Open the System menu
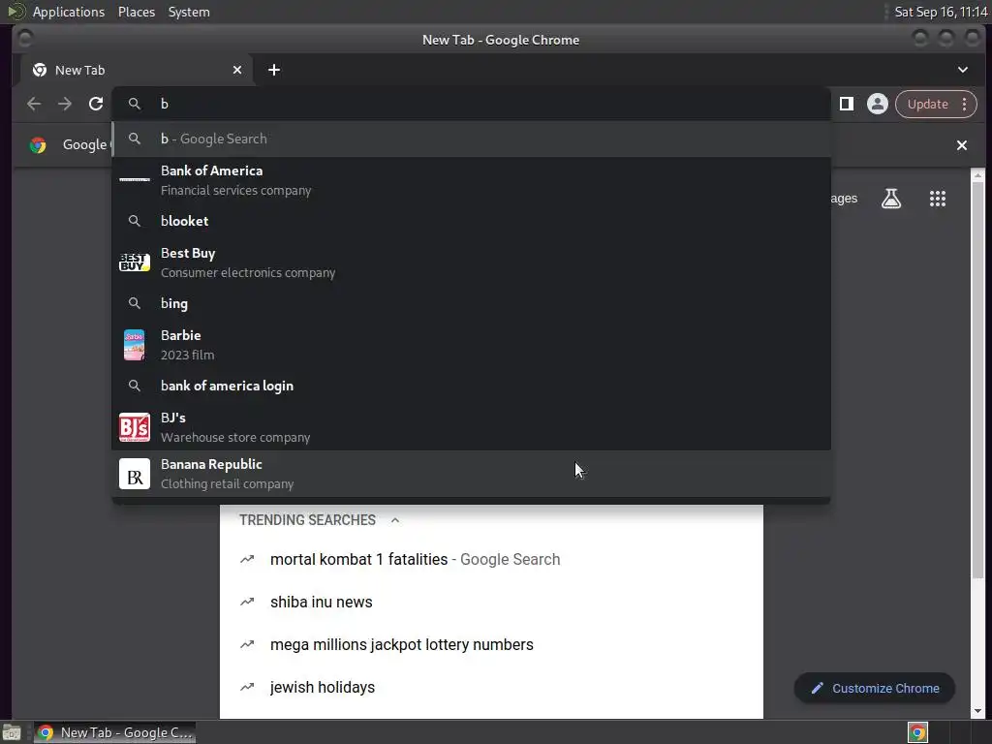Screen dimensions: 992x744 189,12
